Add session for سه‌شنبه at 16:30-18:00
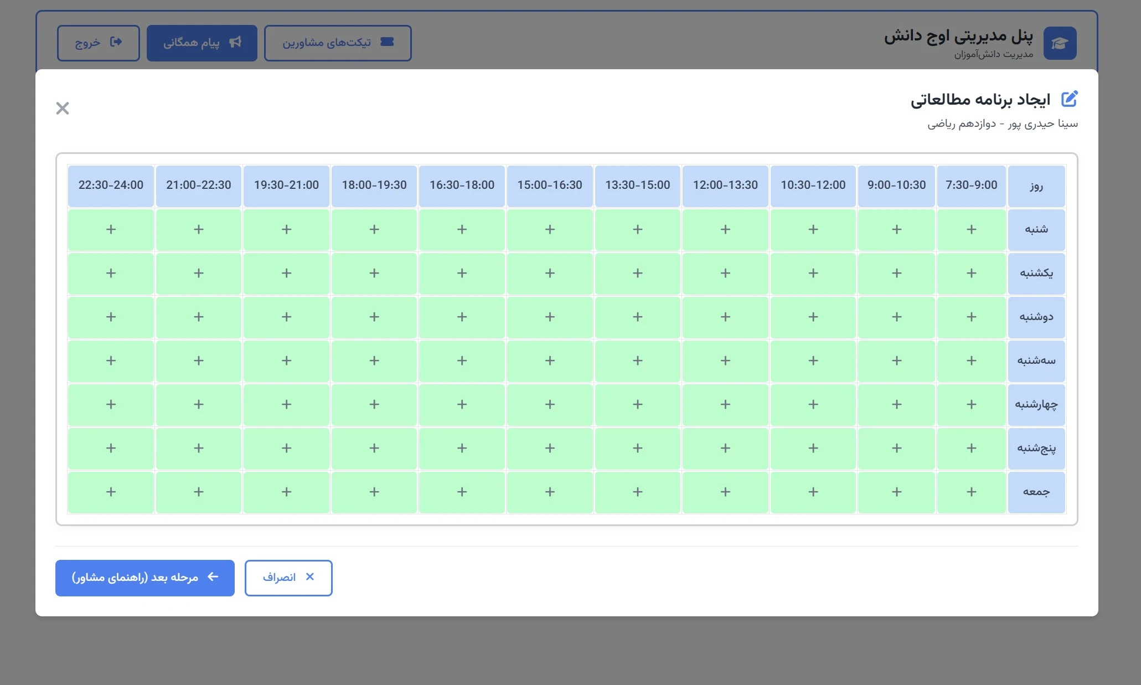 (462, 360)
